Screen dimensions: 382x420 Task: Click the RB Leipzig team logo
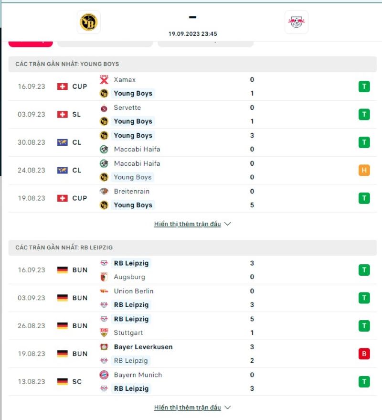297,22
